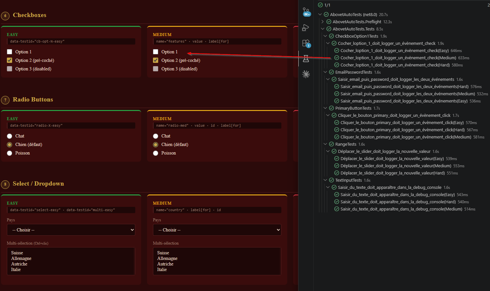Viewport: 490px width, 291px height.
Task: Click the Select / Dropdown section heading
Action: pos(38,184)
